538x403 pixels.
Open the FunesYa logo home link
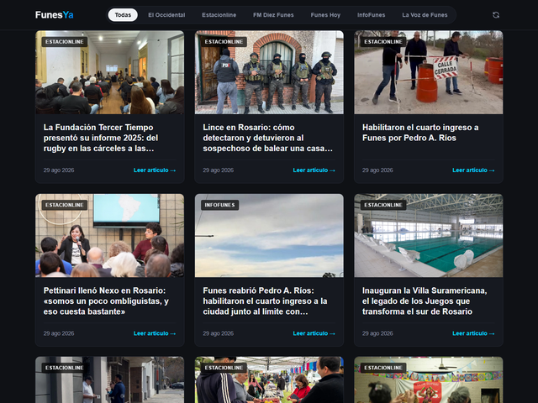[54, 15]
